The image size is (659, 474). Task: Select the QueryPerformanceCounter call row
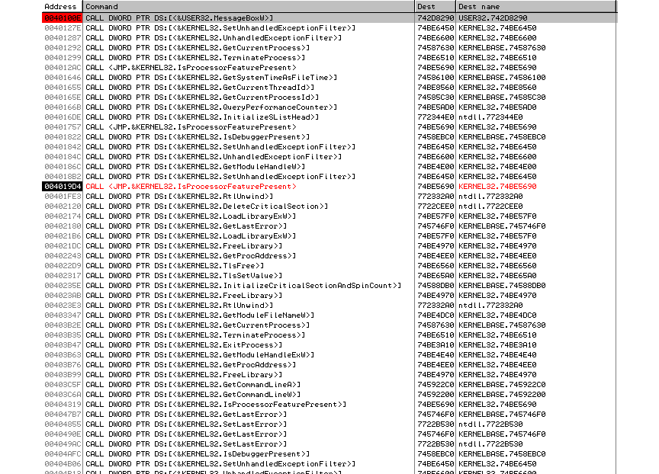(329, 107)
